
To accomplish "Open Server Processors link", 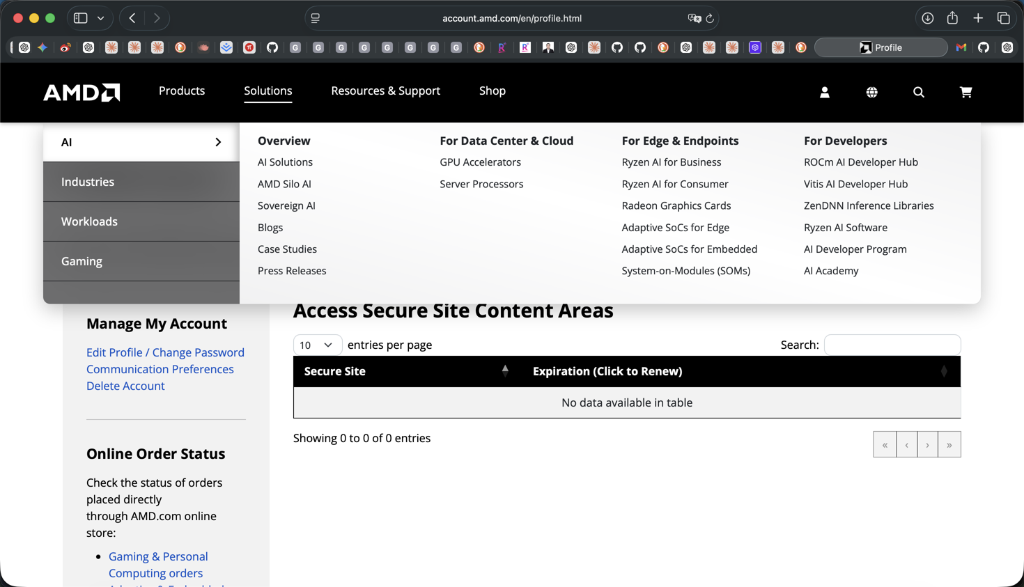I will (x=481, y=184).
